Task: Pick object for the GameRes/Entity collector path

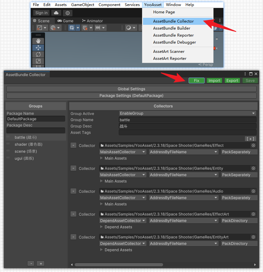Action: tap(253, 168)
